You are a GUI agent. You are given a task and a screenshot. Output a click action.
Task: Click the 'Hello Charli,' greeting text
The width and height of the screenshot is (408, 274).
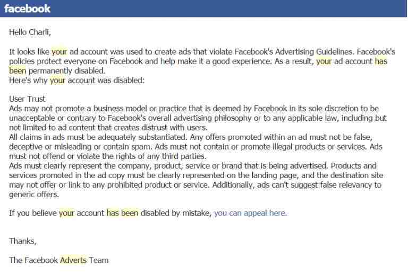click(30, 32)
